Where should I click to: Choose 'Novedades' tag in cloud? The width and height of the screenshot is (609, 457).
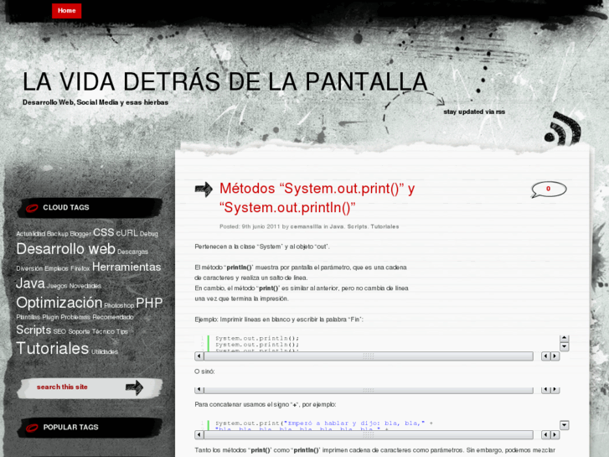[x=85, y=286]
